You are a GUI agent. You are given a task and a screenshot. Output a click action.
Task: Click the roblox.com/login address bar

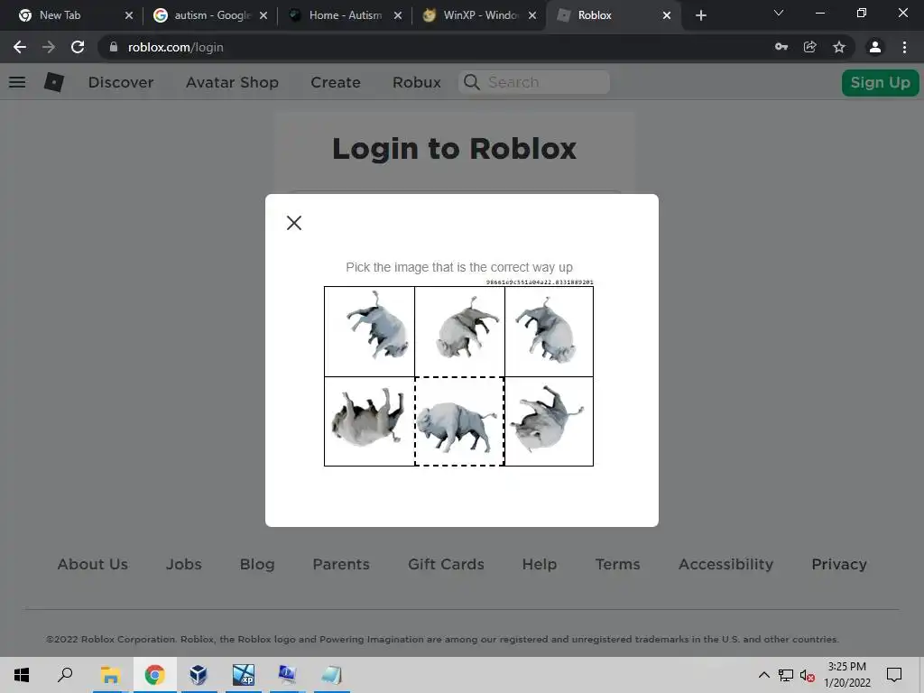point(176,47)
